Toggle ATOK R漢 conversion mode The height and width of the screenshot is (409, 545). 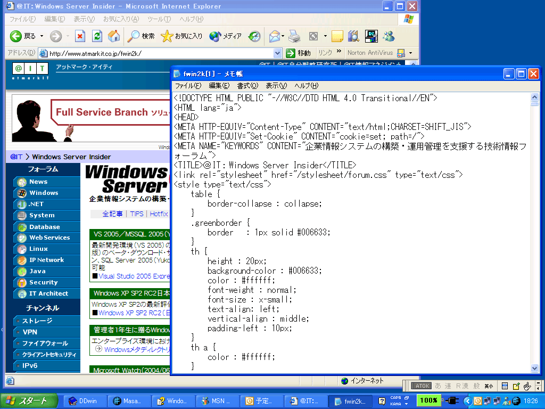tap(462, 386)
